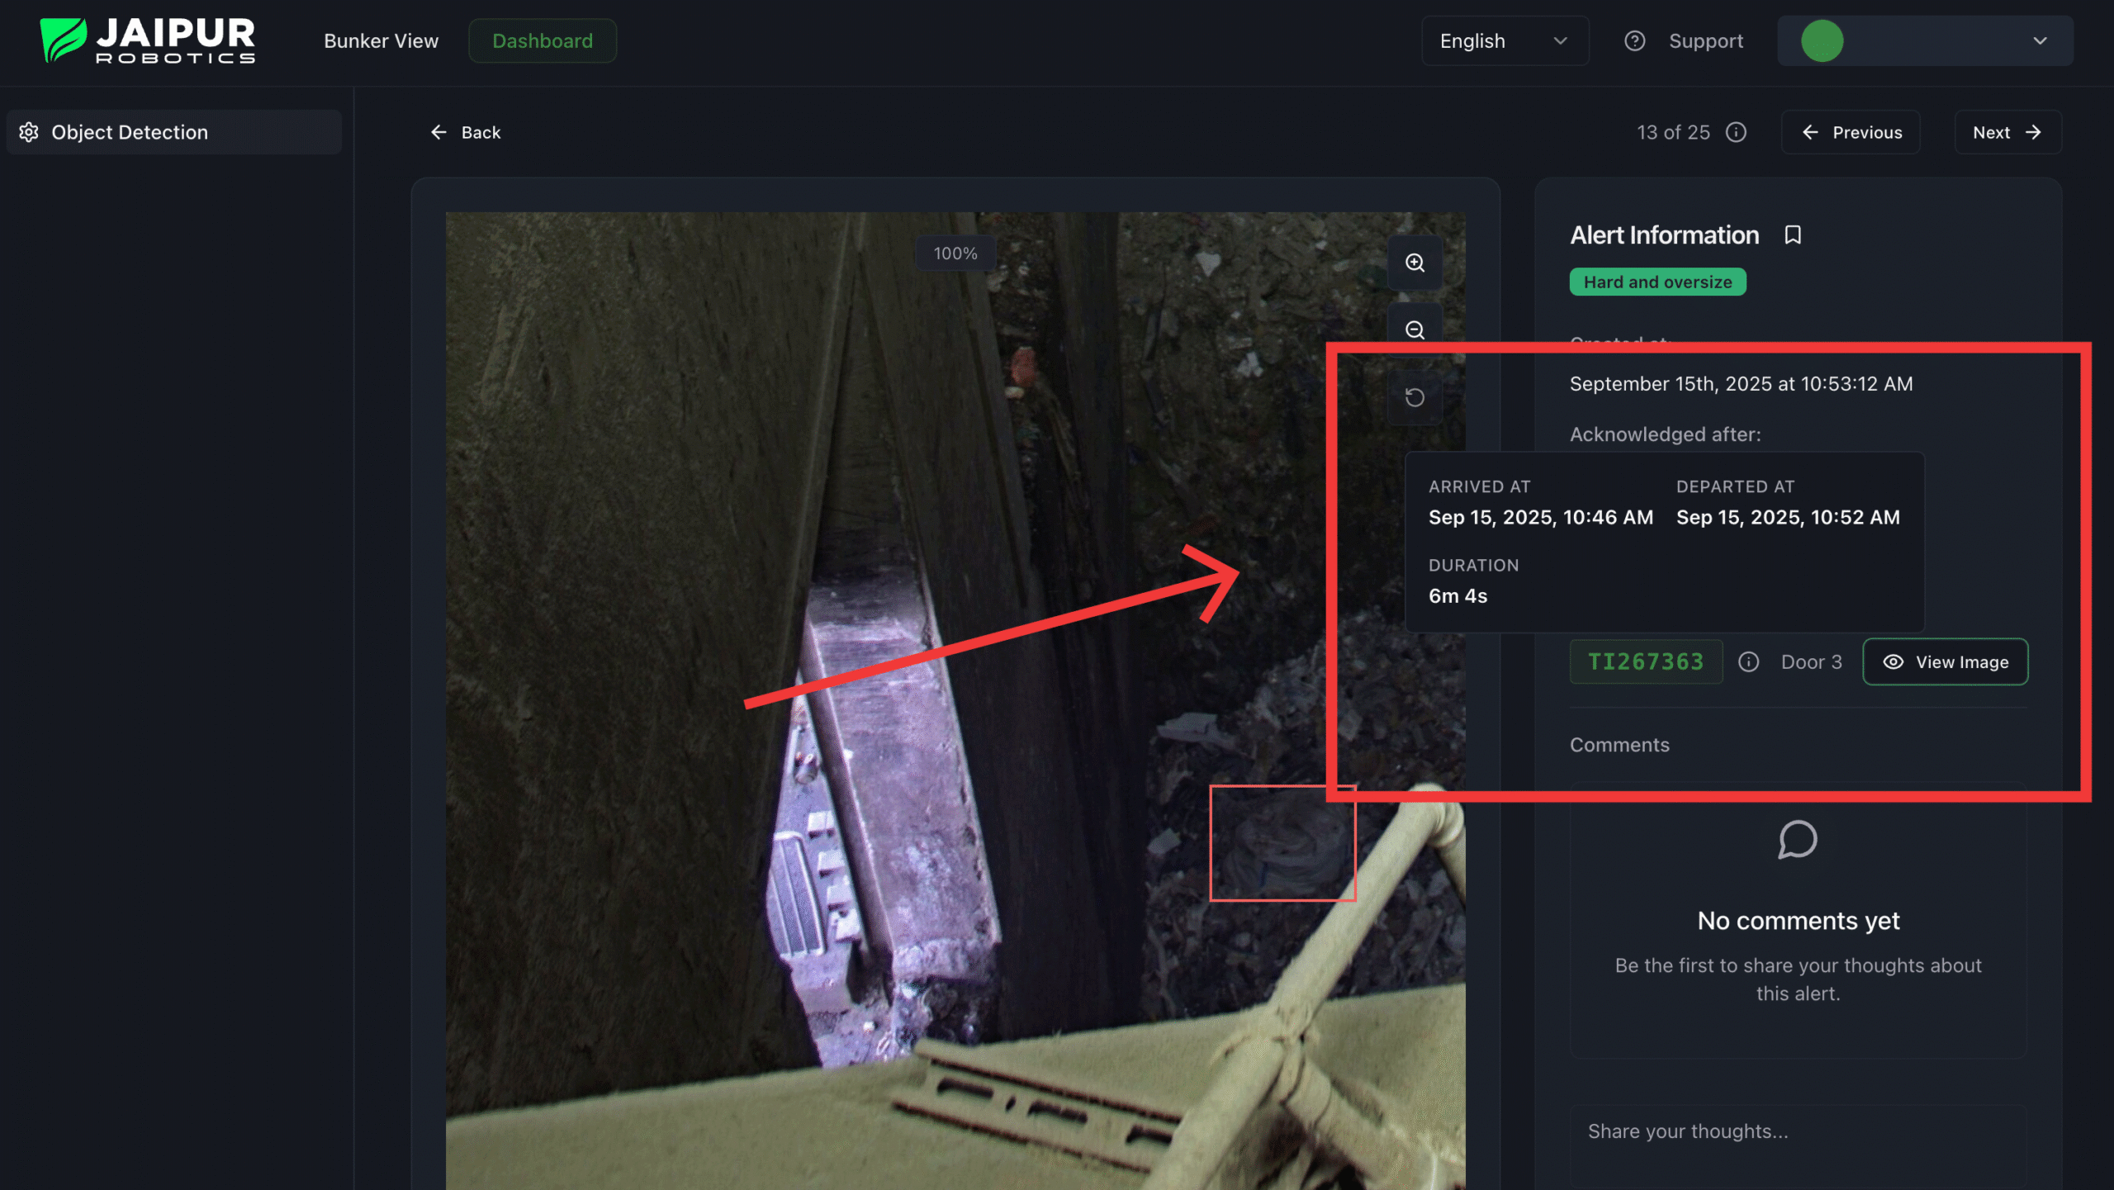
Task: Click the zoom in magnifier icon
Action: click(x=1415, y=263)
